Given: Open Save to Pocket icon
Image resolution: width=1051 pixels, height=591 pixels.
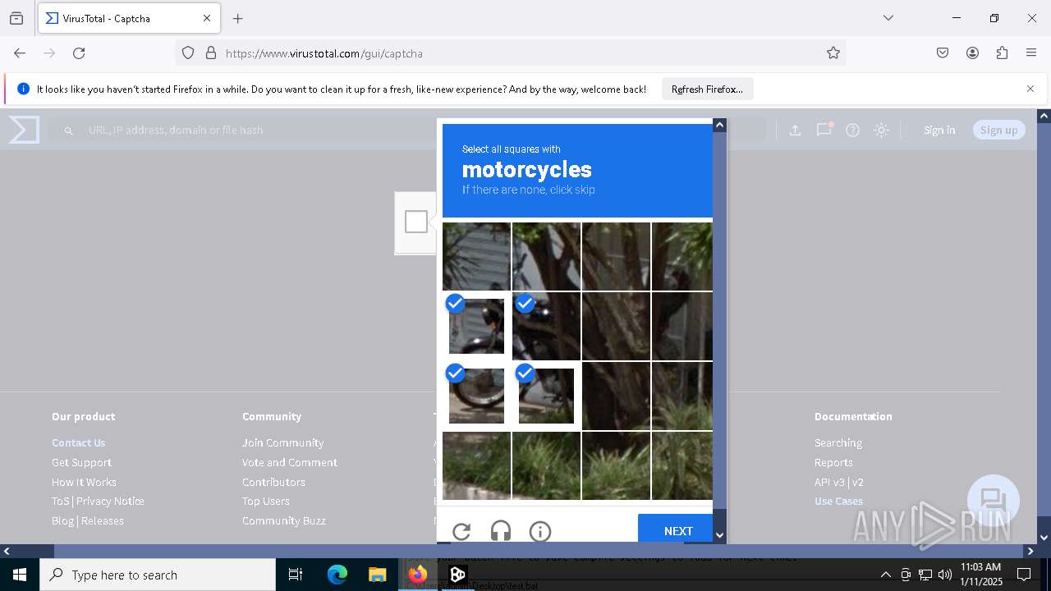Looking at the screenshot, I should [943, 53].
